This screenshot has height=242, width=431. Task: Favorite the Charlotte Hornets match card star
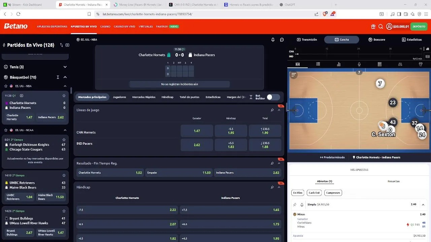coord(64,96)
